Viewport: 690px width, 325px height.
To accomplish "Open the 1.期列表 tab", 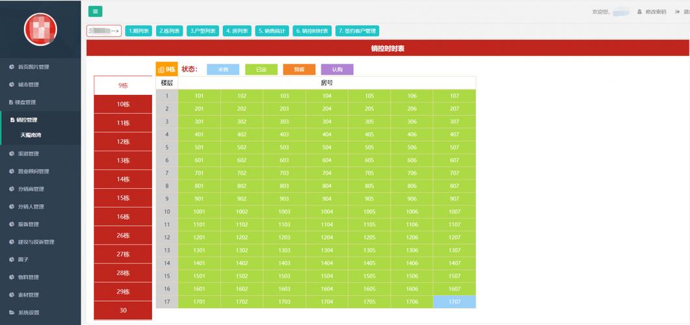I will pyautogui.click(x=139, y=31).
